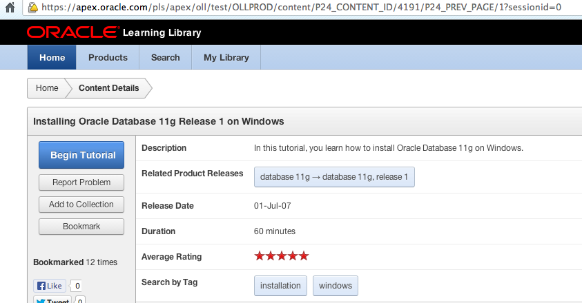Viewport: 582px width, 303px height.
Task: Click the Installing Oracle Database 11g title
Action: 159,121
